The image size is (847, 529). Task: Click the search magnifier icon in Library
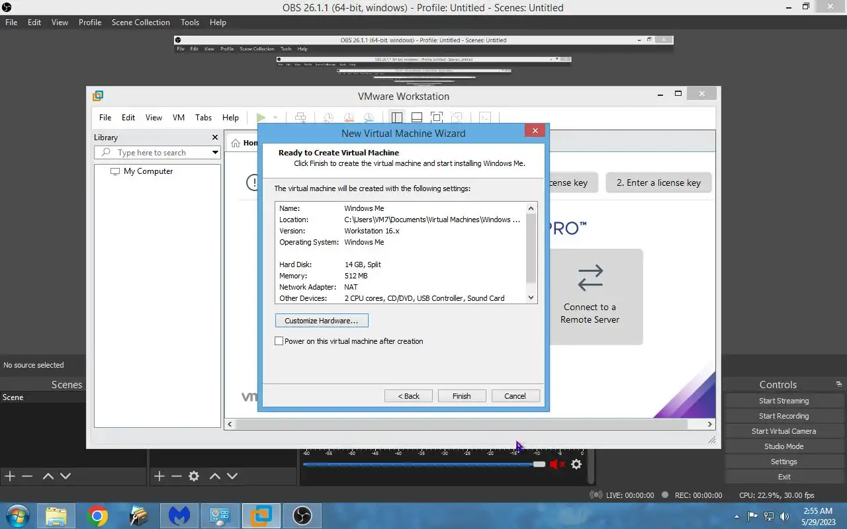coord(106,153)
